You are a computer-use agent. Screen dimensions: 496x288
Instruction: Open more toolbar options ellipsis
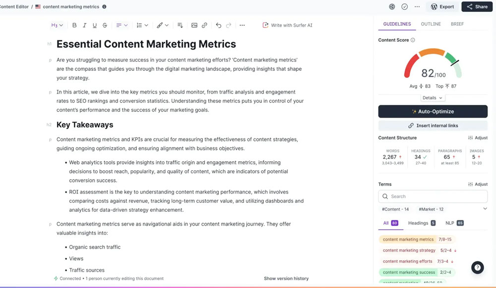242,25
